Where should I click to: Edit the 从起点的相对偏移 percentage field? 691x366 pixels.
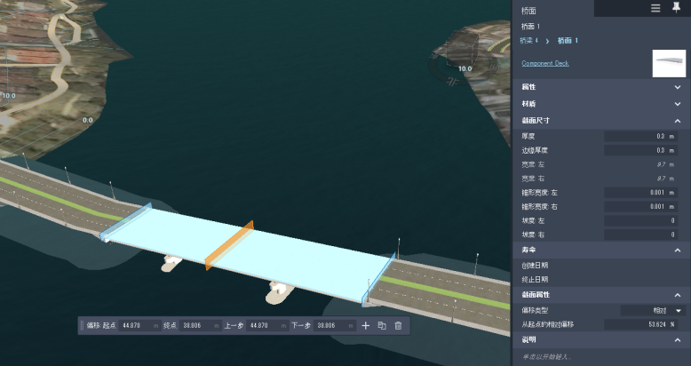640,324
